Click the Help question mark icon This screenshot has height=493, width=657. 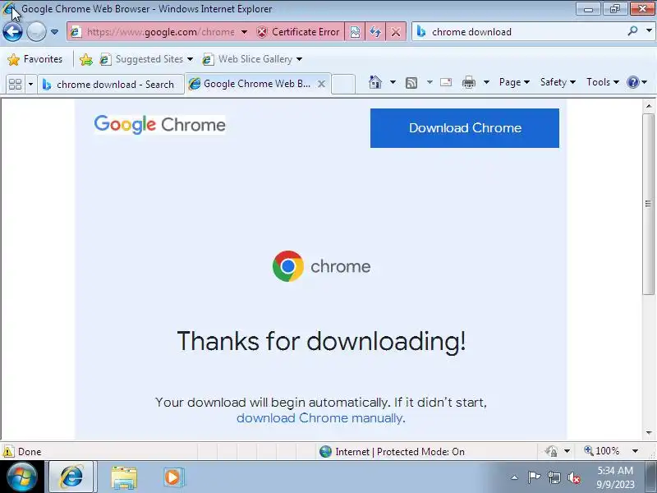(632, 82)
